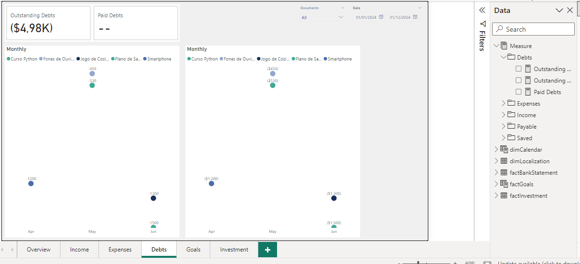Check the second Outstanding measure checkbox above Paid Debts
580x264 pixels.
[x=519, y=80]
